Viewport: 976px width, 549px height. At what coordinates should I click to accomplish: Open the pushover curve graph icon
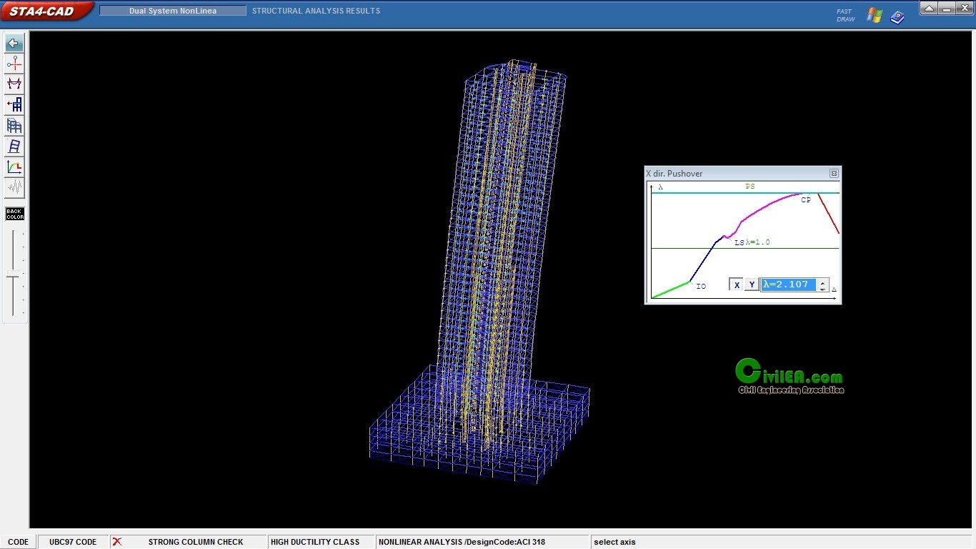pos(14,167)
